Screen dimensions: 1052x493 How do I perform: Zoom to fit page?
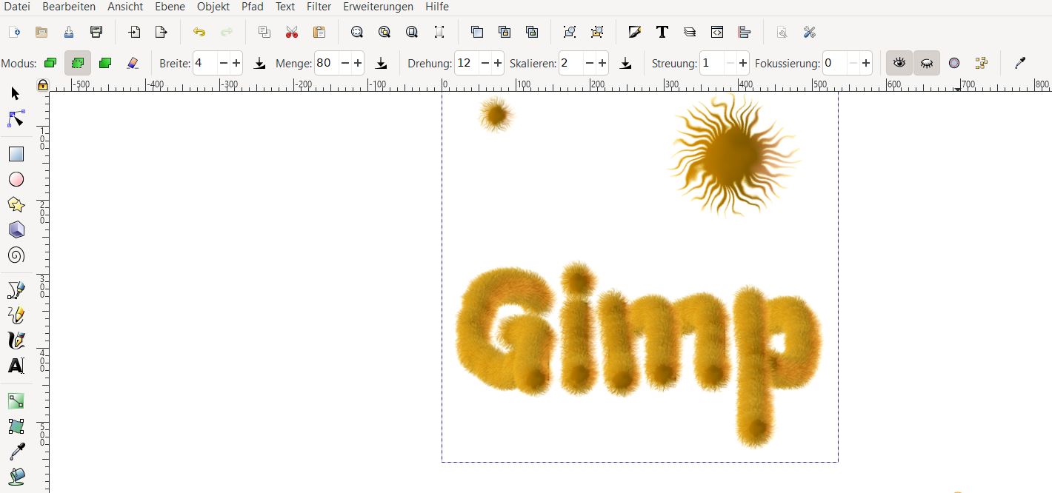pos(412,32)
